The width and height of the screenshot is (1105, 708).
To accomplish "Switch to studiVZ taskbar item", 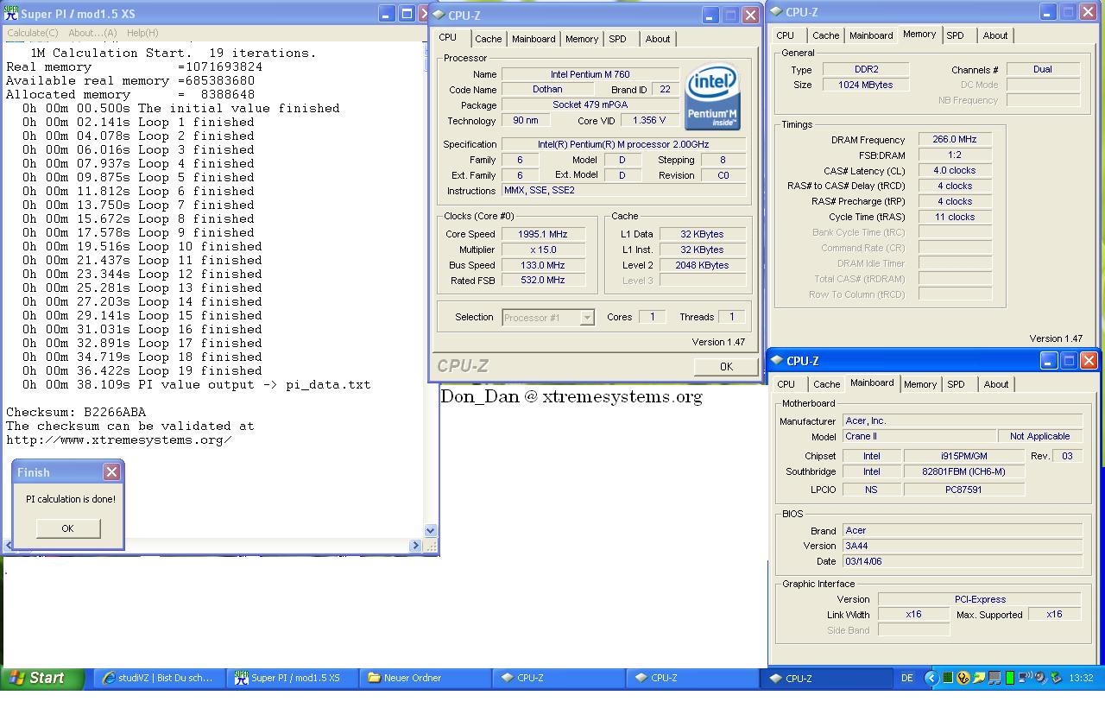I will (x=157, y=678).
